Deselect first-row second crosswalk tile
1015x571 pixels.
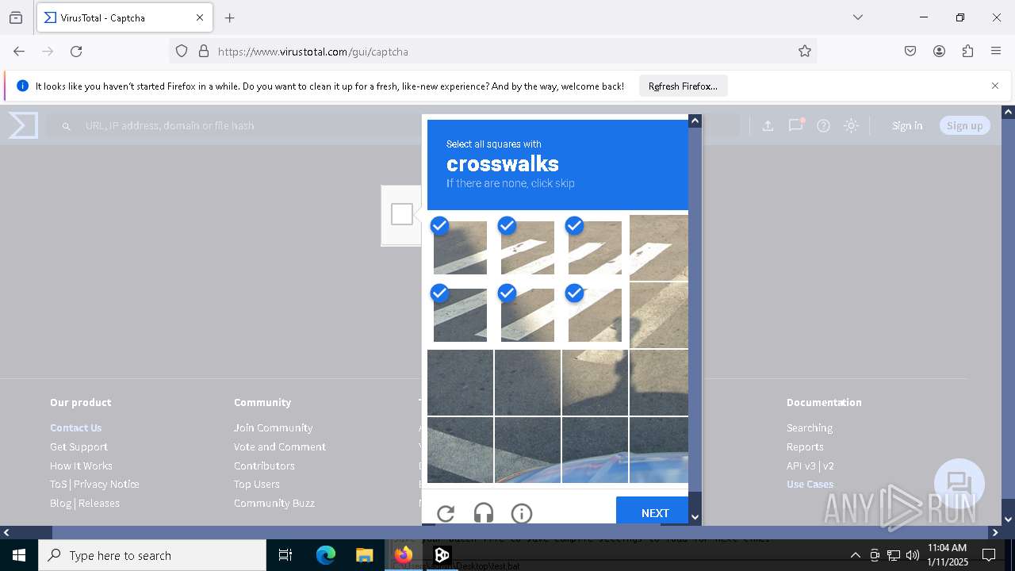click(x=527, y=247)
